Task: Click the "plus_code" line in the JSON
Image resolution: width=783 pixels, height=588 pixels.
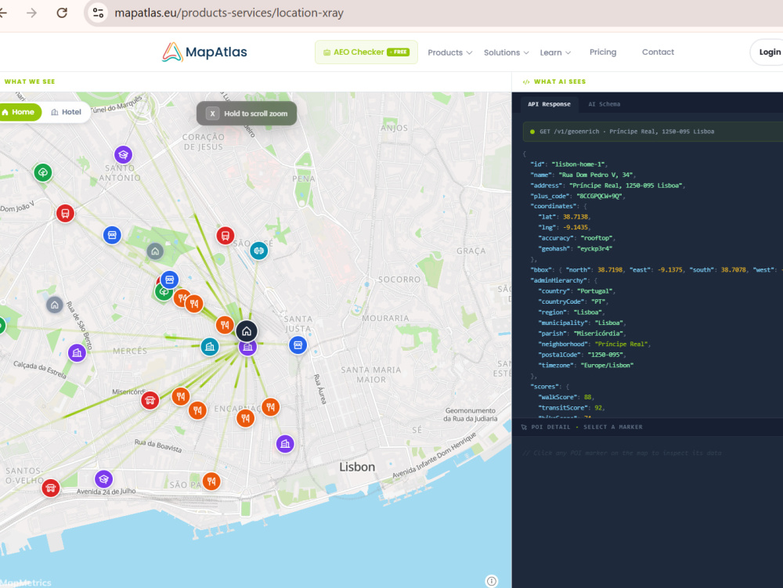Action: point(578,197)
